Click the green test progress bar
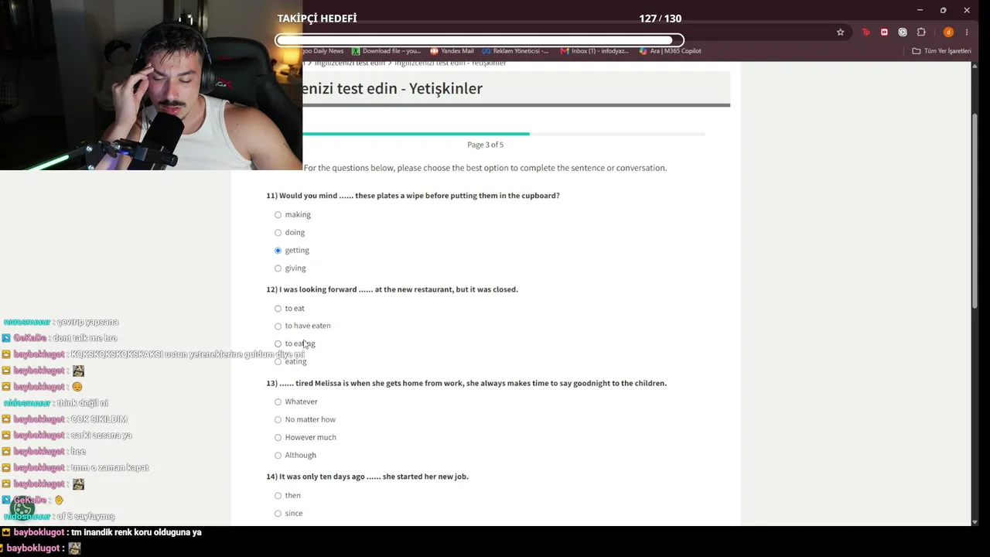 pos(416,134)
